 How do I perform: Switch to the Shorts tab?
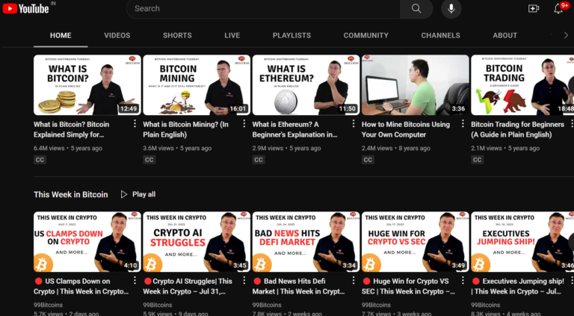coord(177,35)
